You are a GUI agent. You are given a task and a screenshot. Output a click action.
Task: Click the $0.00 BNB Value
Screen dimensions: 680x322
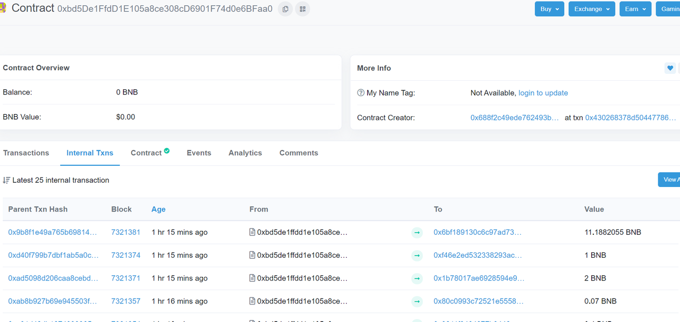tap(125, 117)
